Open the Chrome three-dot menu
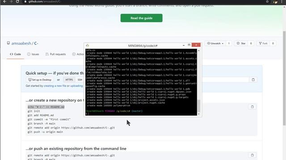The width and height of the screenshot is (286, 160). (x=282, y=2)
